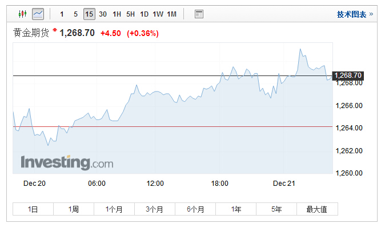Toggle the 15 minute interval
The height and width of the screenshot is (227, 381).
(89, 14)
